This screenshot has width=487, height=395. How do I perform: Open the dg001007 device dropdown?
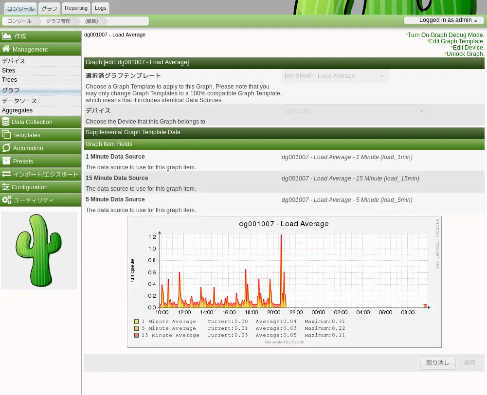tap(355, 111)
